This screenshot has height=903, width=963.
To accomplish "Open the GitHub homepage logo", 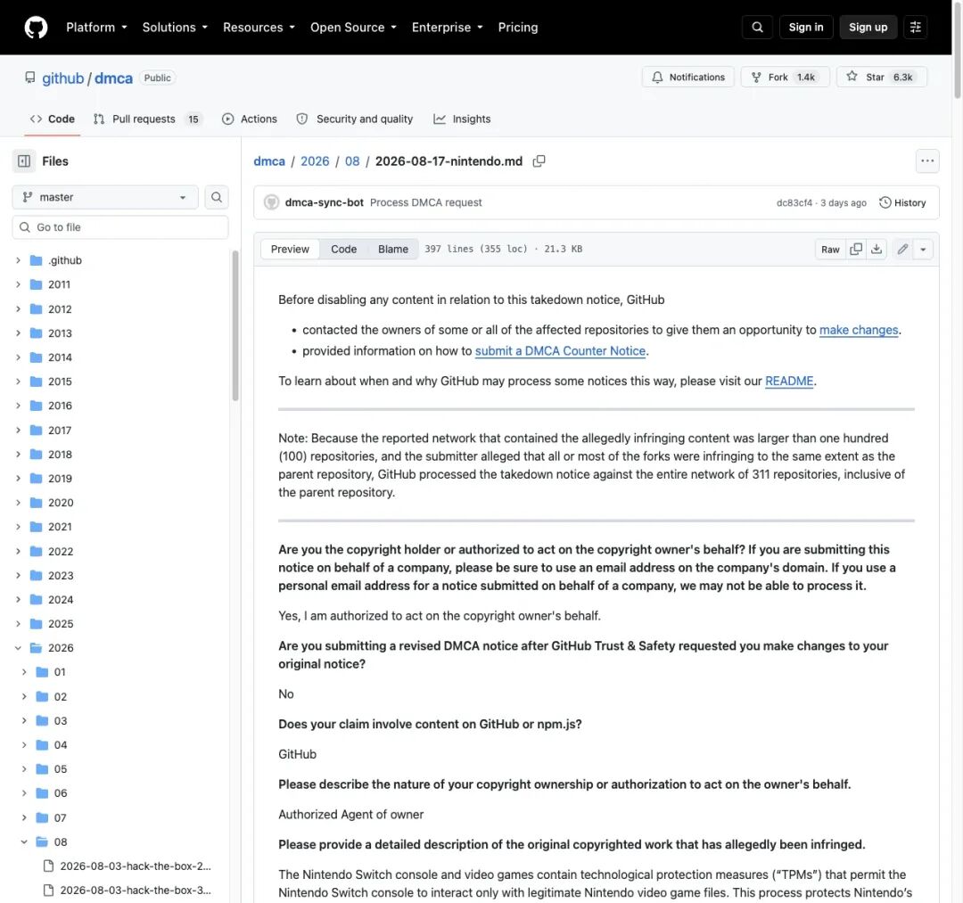I will coord(36,27).
